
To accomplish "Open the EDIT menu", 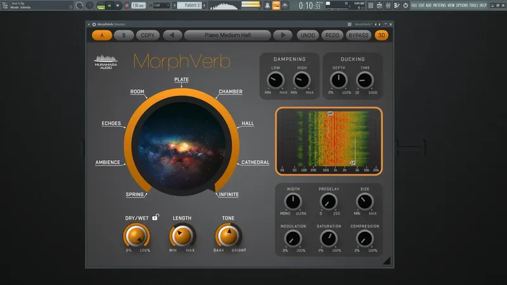I will (x=421, y=6).
